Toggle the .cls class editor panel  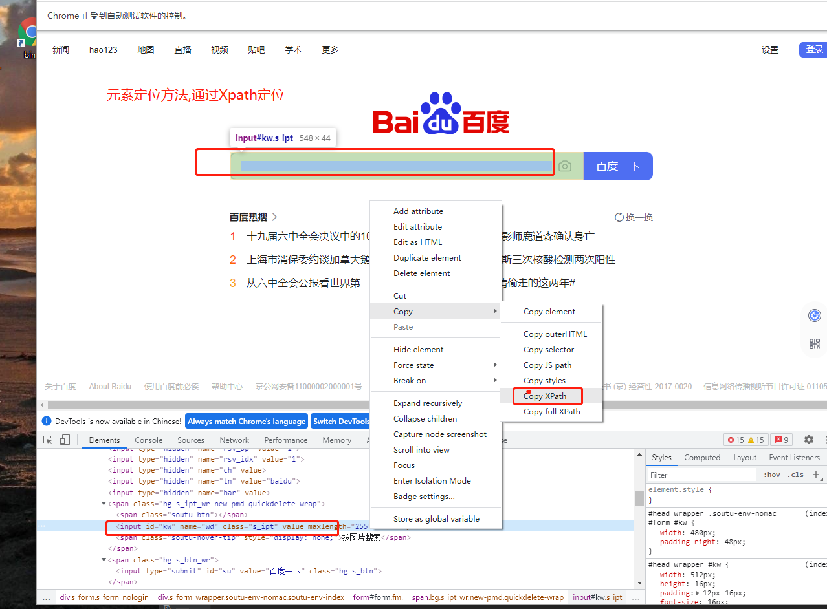point(796,475)
